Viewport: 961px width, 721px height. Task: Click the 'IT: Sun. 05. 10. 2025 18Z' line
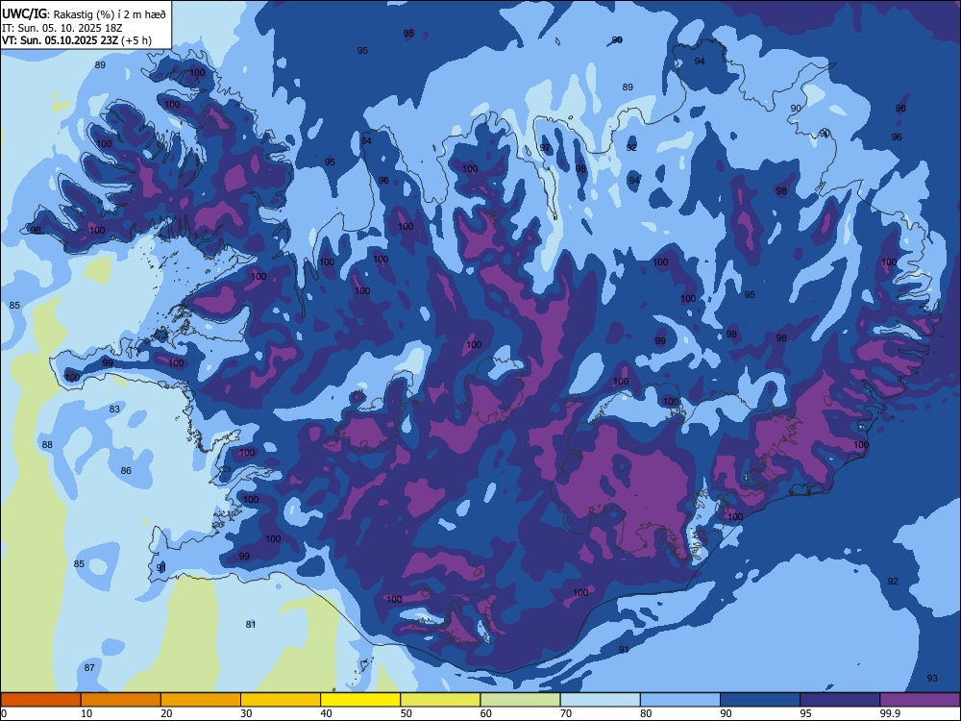[x=62, y=28]
